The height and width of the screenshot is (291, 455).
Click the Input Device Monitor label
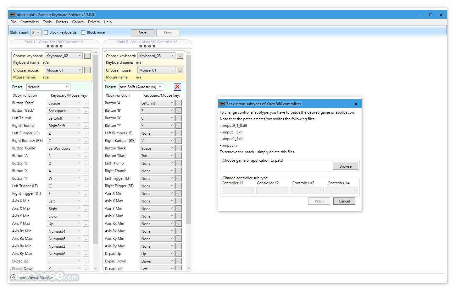[36, 278]
